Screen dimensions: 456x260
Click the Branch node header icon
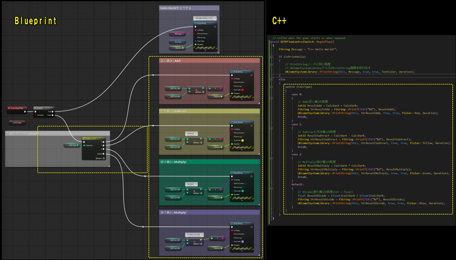coord(35,108)
